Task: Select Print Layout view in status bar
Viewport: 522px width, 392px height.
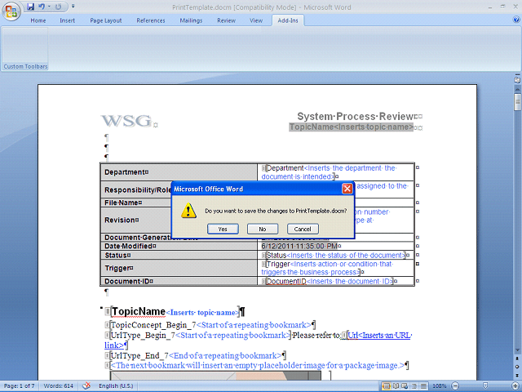Action: 387,386
